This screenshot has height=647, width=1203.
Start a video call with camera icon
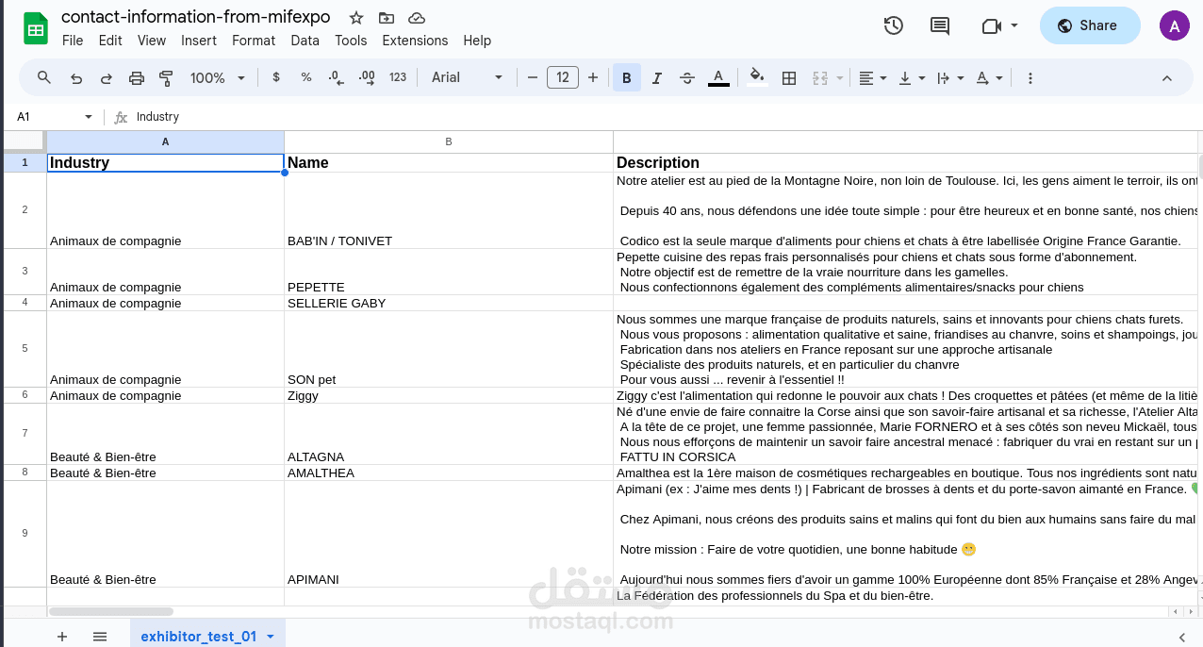click(x=991, y=25)
